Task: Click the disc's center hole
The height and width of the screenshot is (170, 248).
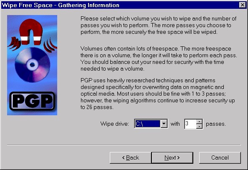Action: tap(32, 64)
